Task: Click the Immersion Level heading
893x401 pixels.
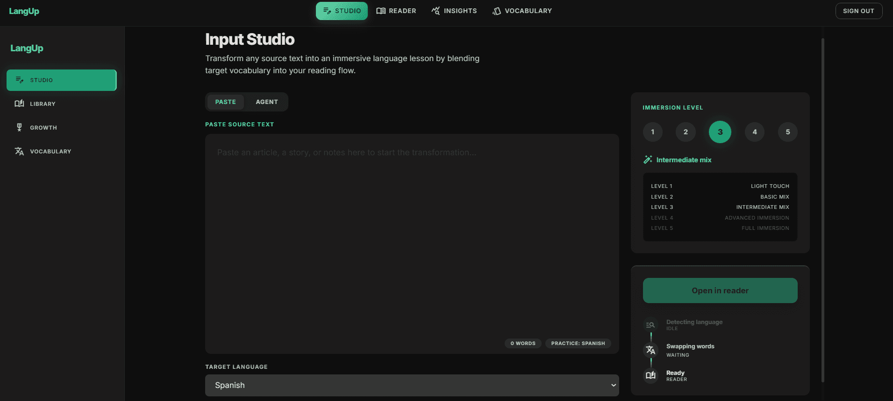Action: pyautogui.click(x=672, y=108)
